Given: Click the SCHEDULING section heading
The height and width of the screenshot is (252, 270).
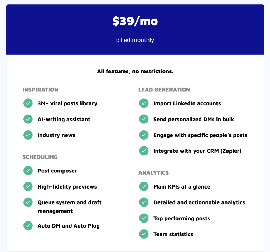Looking at the screenshot, I should (x=40, y=157).
